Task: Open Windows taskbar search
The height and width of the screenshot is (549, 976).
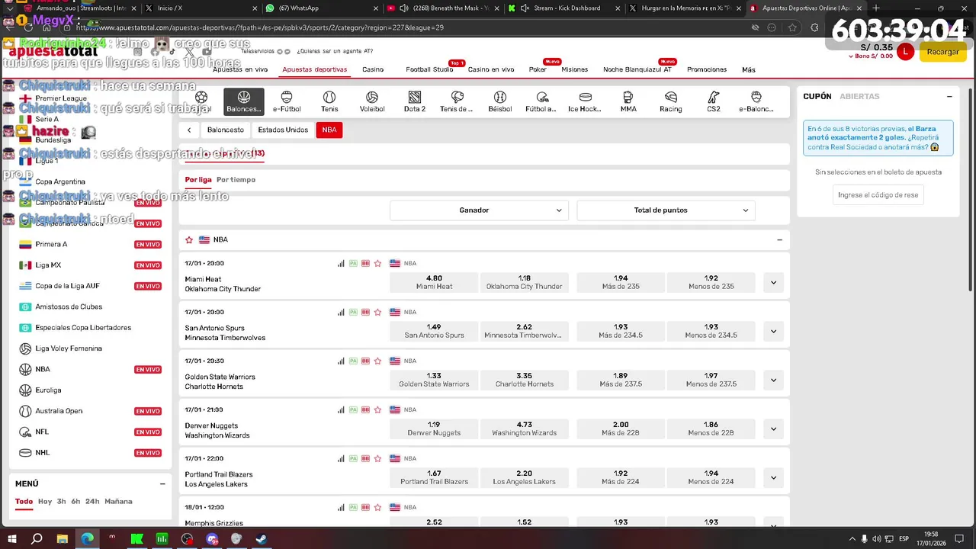Action: pos(37,538)
